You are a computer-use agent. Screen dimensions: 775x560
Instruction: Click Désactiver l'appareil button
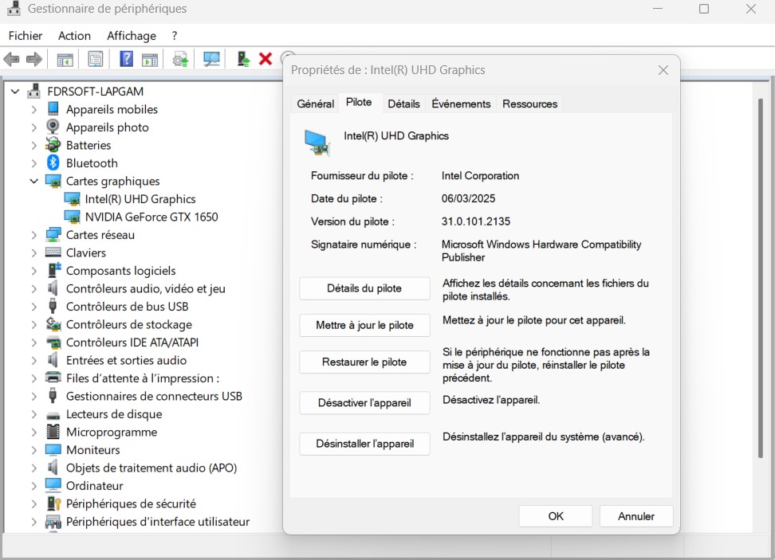364,403
